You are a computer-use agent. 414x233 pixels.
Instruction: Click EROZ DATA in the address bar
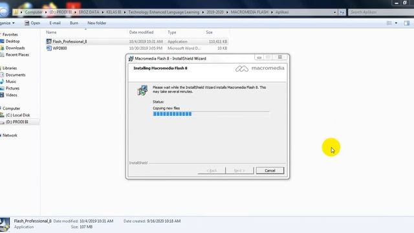[x=89, y=12]
